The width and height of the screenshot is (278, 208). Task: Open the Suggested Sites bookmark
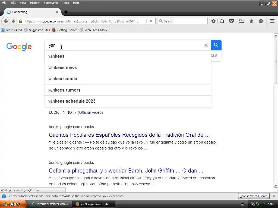click(37, 30)
